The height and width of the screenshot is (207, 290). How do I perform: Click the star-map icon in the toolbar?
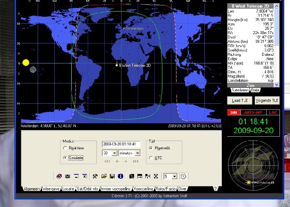tap(132, 176)
